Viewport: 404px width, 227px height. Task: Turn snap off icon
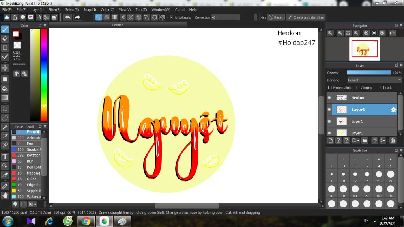coord(99,17)
